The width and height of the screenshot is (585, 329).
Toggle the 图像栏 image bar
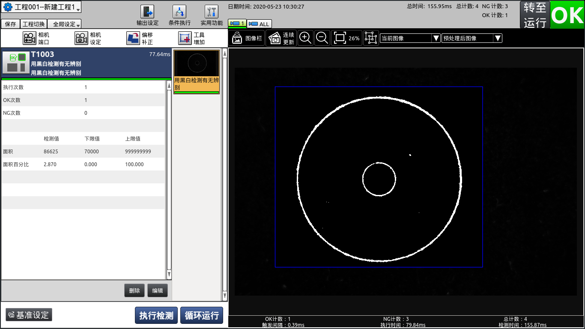pyautogui.click(x=247, y=38)
